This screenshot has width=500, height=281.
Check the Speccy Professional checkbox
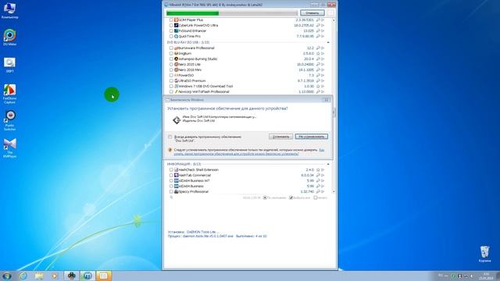(x=171, y=192)
